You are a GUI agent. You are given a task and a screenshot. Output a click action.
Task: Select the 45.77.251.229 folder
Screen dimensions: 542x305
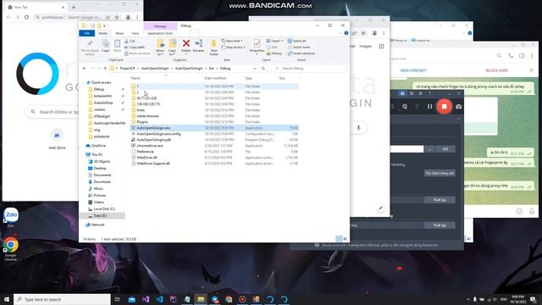[x=214, y=98]
